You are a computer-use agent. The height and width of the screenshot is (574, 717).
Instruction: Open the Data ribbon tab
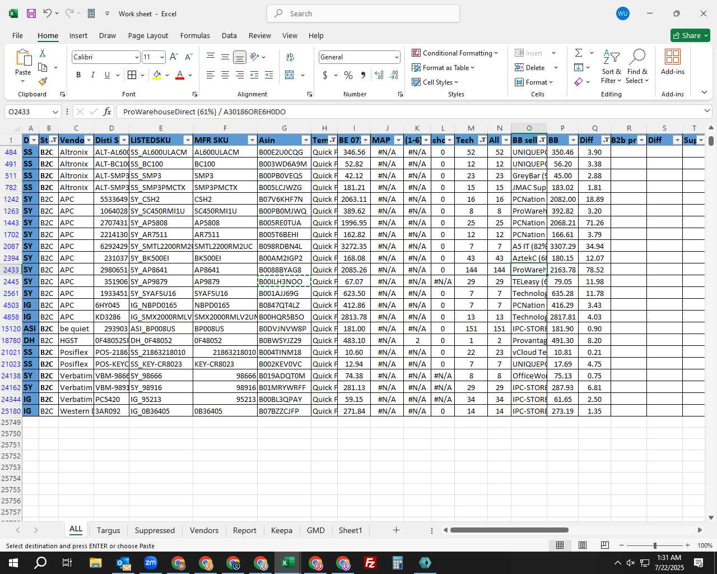click(x=229, y=35)
